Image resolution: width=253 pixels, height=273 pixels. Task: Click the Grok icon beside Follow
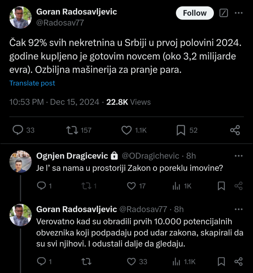click(x=224, y=13)
